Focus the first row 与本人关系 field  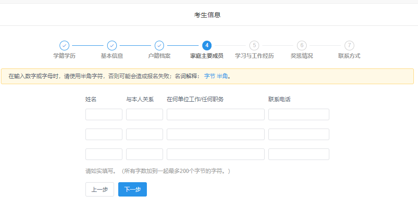click(145, 114)
